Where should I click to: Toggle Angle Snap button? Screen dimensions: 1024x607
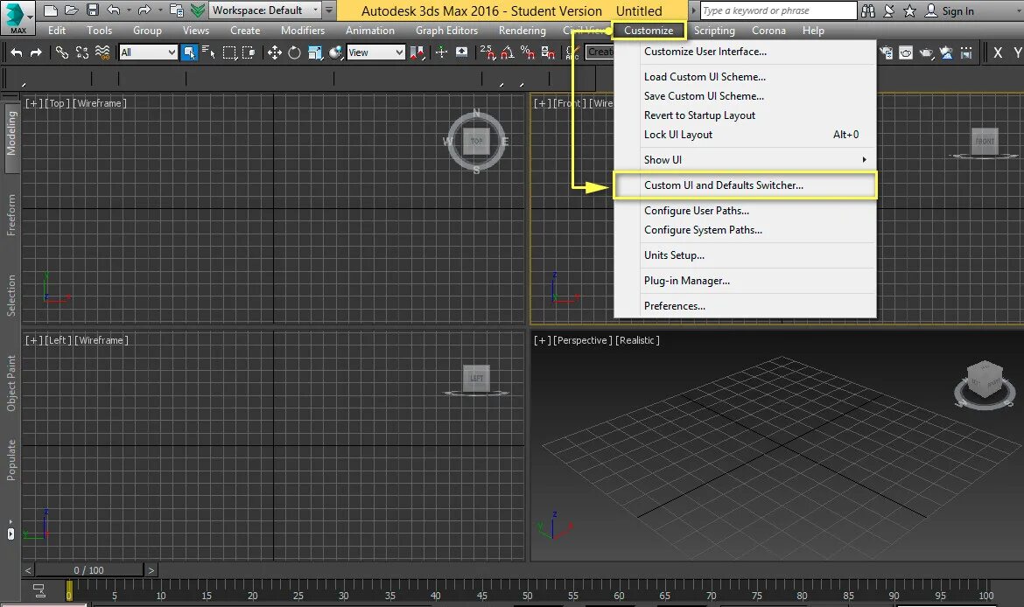pos(508,52)
